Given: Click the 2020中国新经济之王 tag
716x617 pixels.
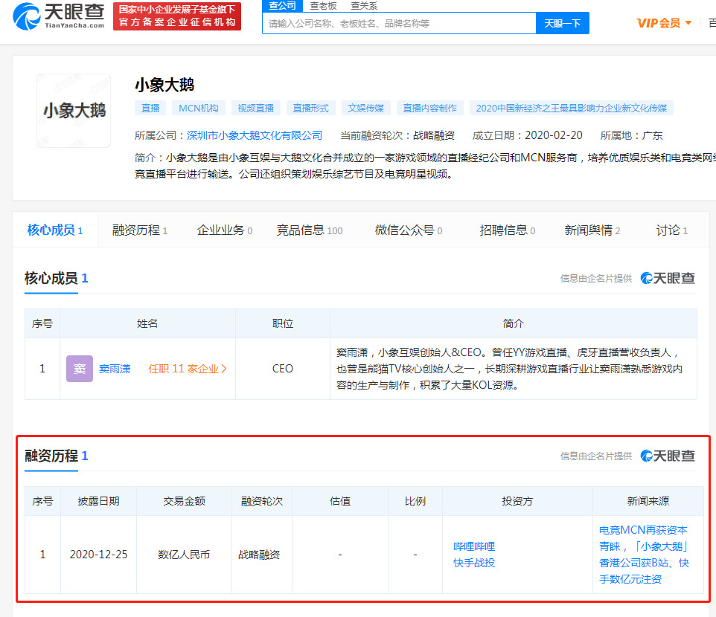Looking at the screenshot, I should point(572,108).
